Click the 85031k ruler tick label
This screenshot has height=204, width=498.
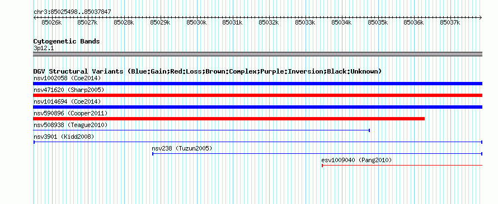(x=232, y=22)
